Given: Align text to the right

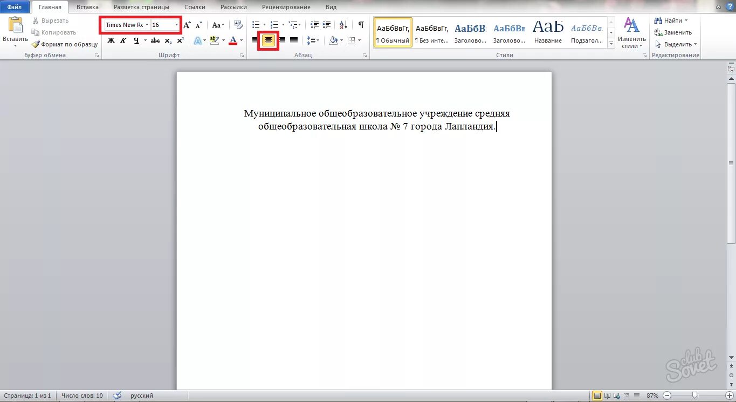Looking at the screenshot, I should [282, 40].
